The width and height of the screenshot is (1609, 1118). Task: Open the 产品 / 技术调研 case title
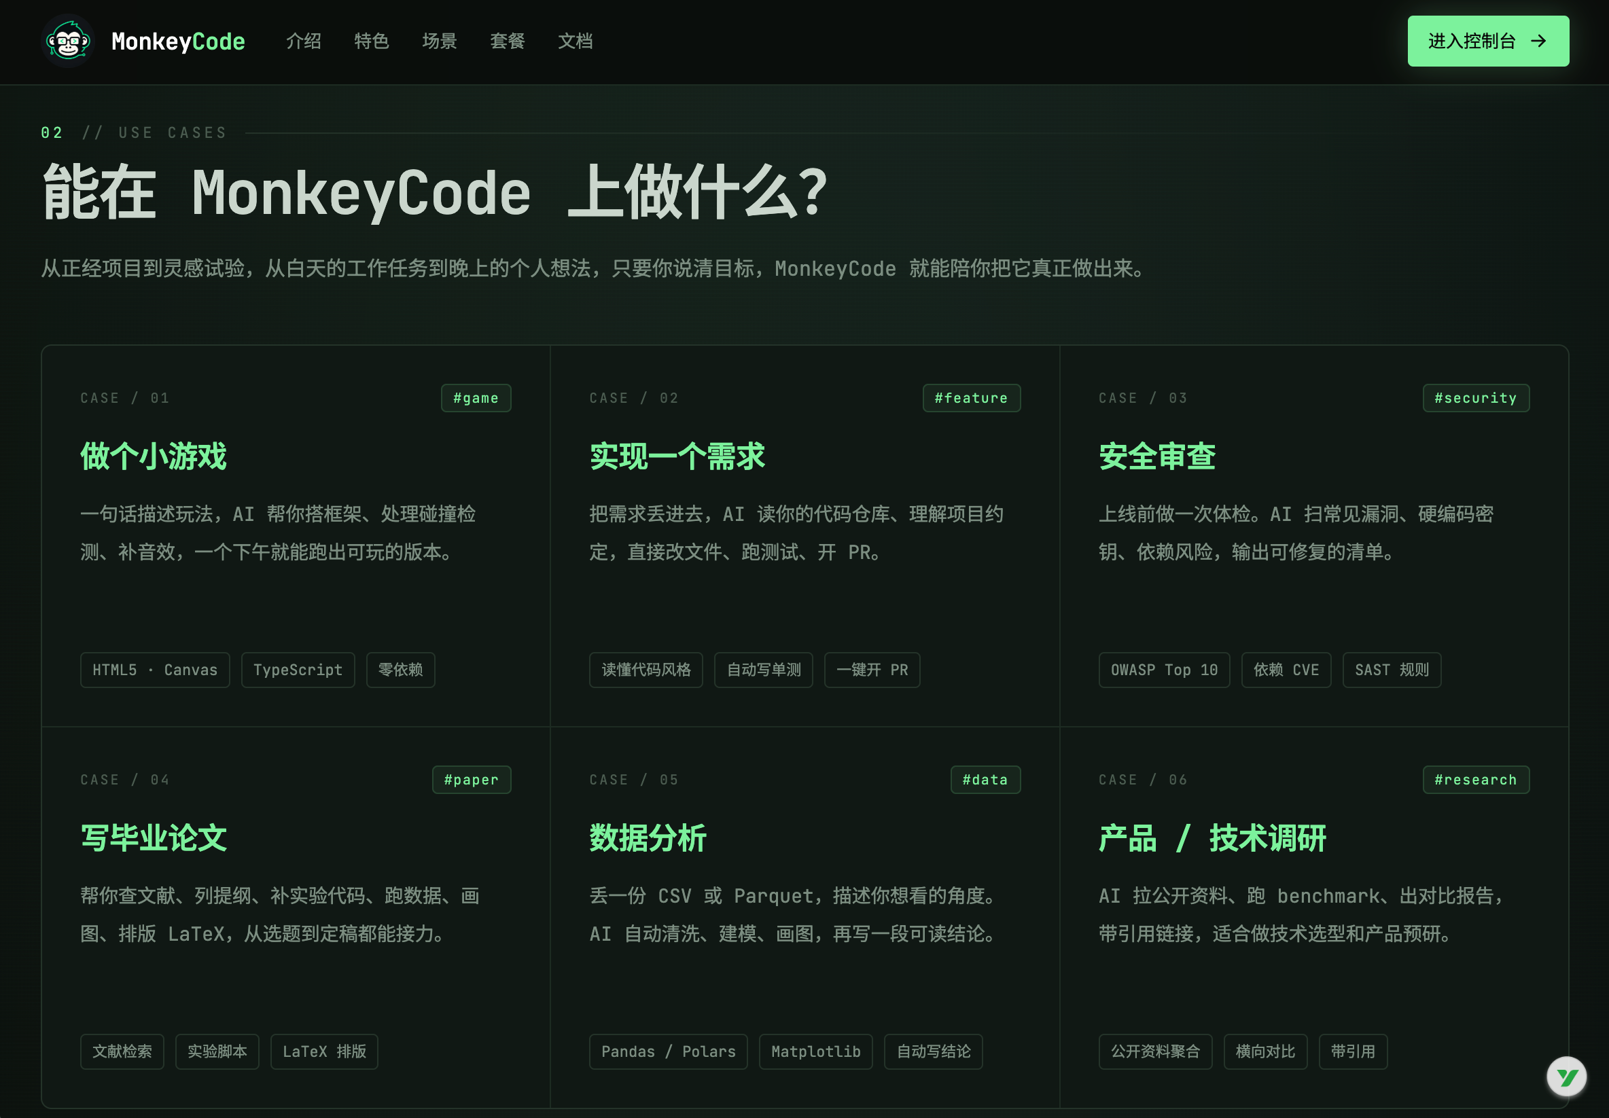coord(1212,838)
